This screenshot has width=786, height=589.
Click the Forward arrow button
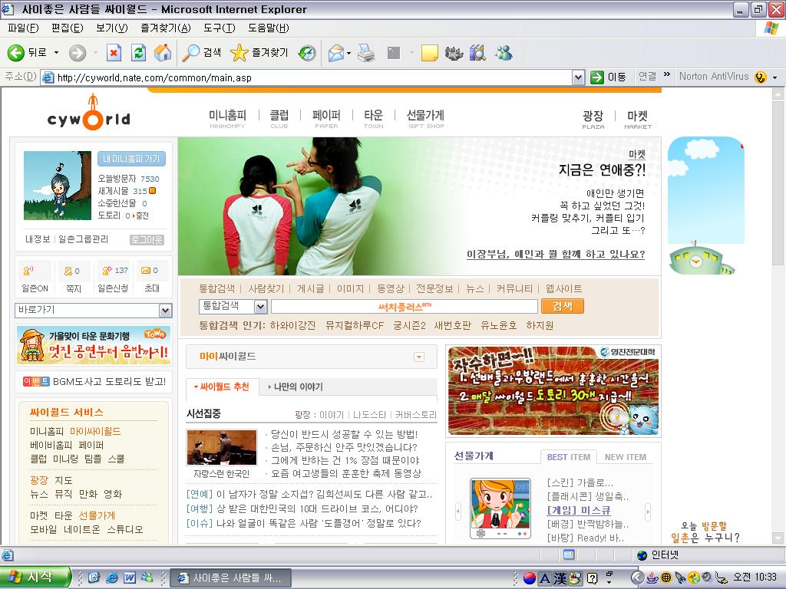(78, 53)
